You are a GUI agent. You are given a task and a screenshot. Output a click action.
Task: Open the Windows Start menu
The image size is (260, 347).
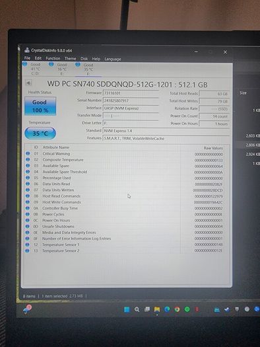(127, 309)
